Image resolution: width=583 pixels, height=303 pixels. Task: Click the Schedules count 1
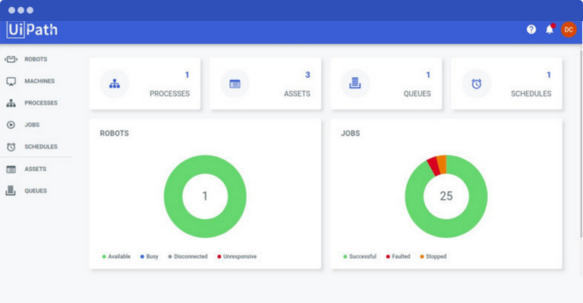548,75
